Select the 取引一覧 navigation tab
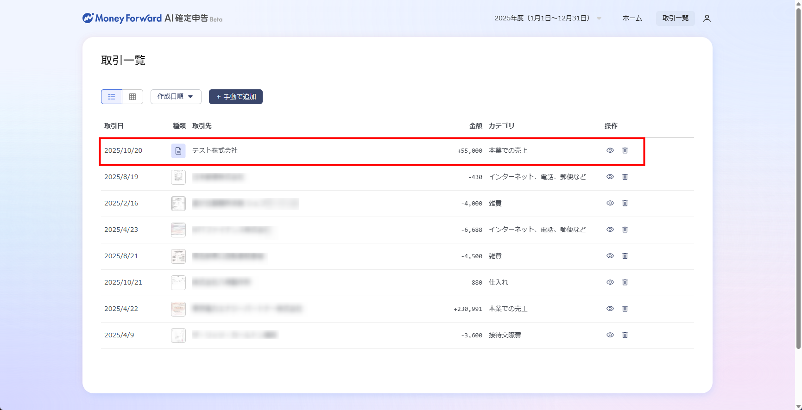 tap(675, 19)
